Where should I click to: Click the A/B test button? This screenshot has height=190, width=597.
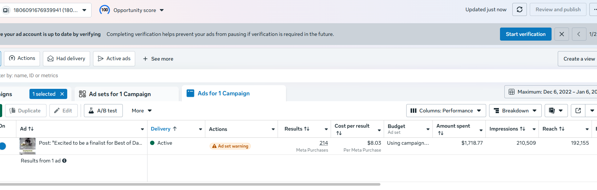coord(103,111)
